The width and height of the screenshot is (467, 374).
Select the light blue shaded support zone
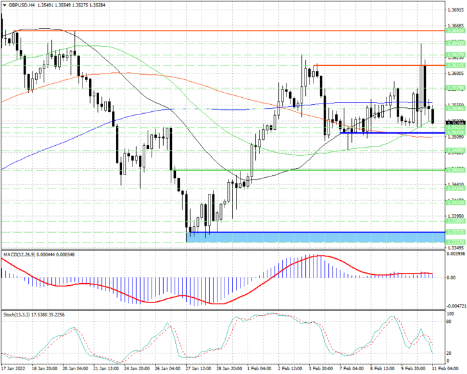tap(315, 237)
